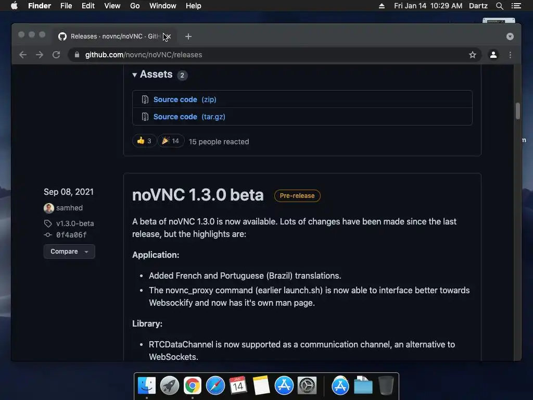Click the padlock site info icon

click(77, 55)
